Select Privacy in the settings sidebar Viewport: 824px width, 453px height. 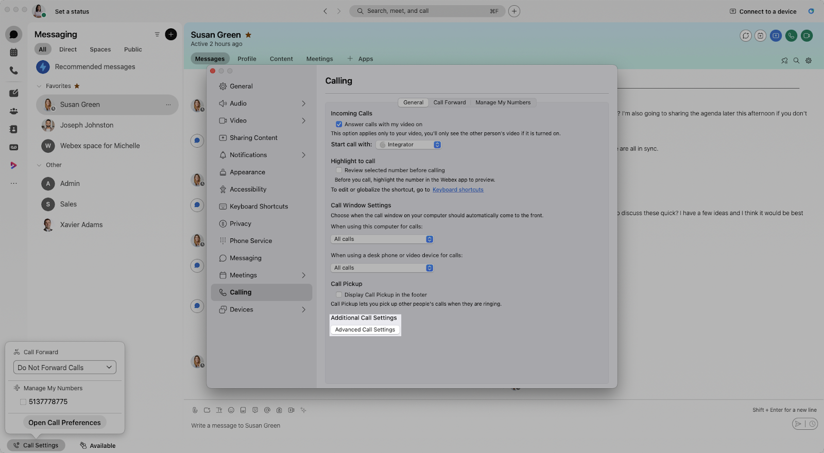(262, 224)
